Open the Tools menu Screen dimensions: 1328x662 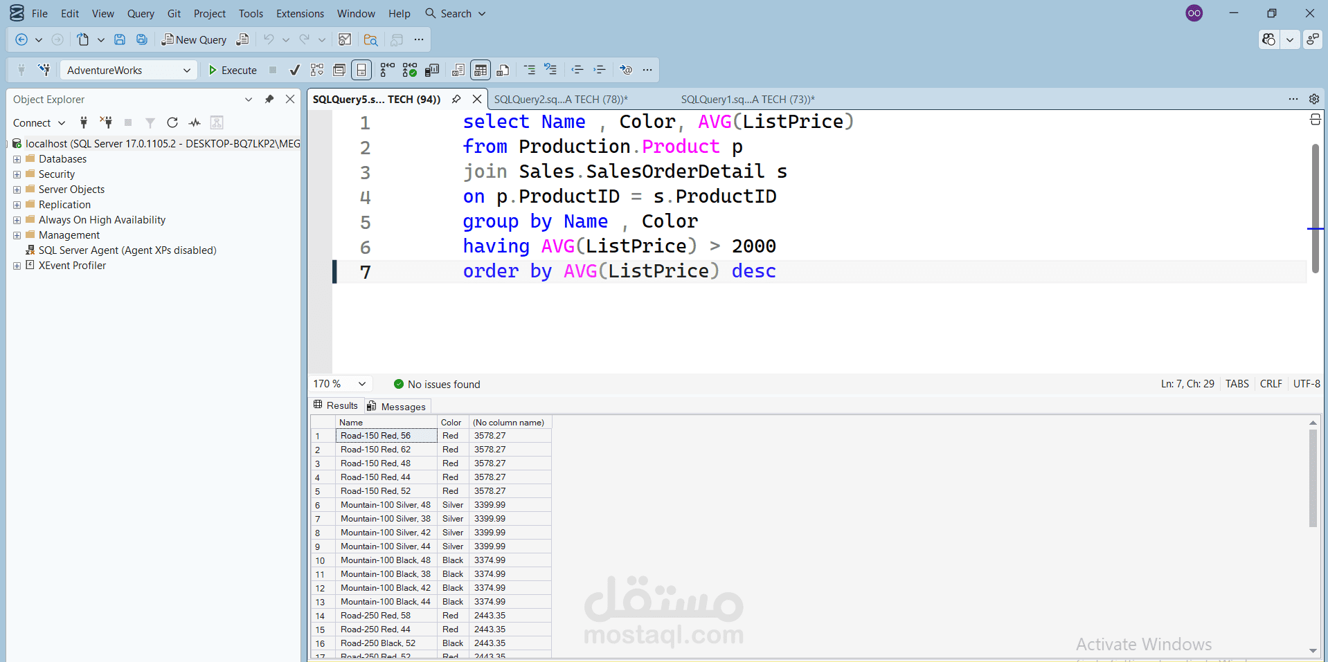coord(251,13)
